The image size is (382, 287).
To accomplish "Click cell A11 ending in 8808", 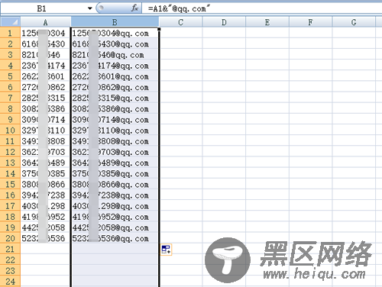I will [x=45, y=141].
